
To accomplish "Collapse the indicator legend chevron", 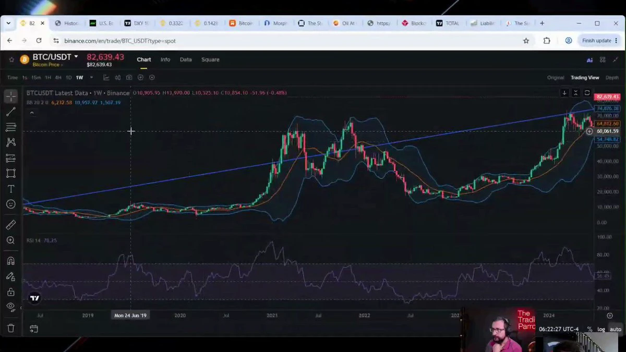I will pyautogui.click(x=32, y=113).
